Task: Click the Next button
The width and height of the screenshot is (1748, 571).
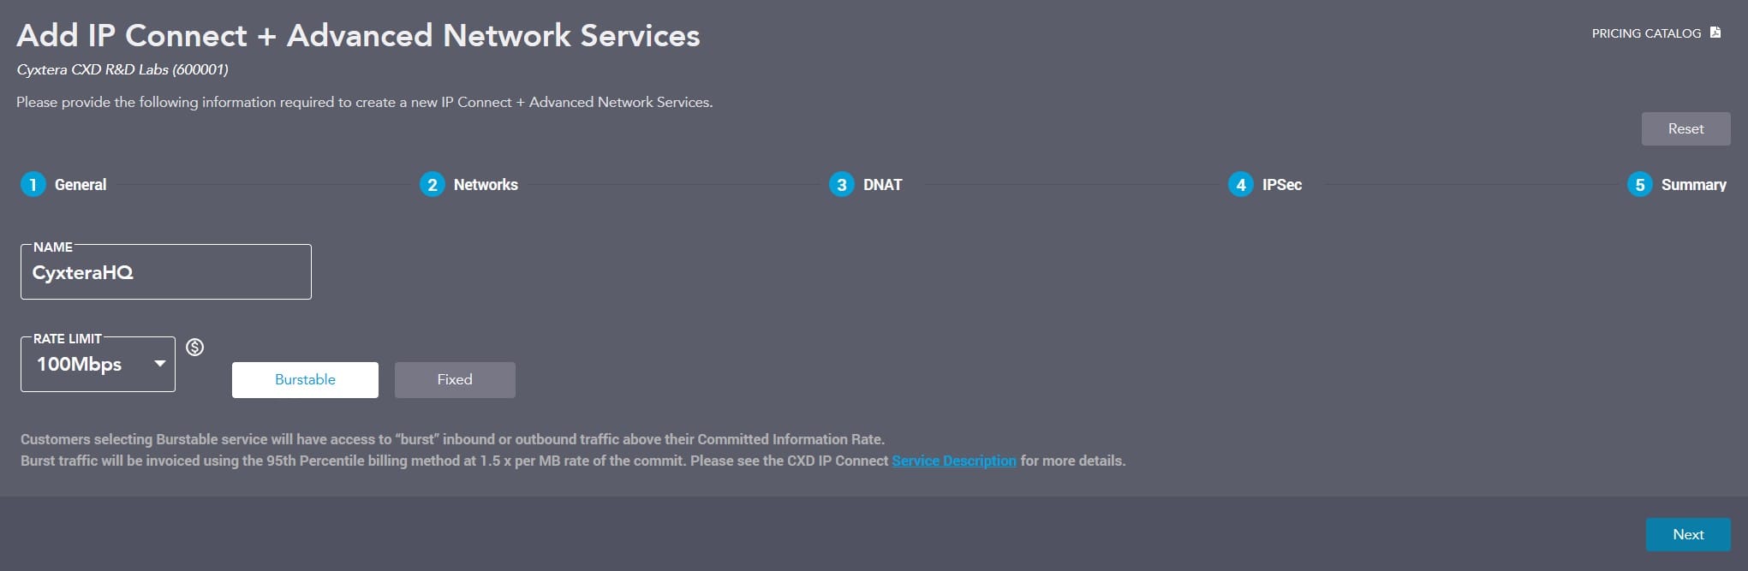Action: [x=1688, y=534]
